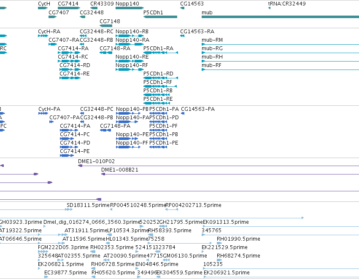This screenshot has width=359, height=279.
Task: Click the DME1-008B21 clone label
Action: tap(119, 170)
